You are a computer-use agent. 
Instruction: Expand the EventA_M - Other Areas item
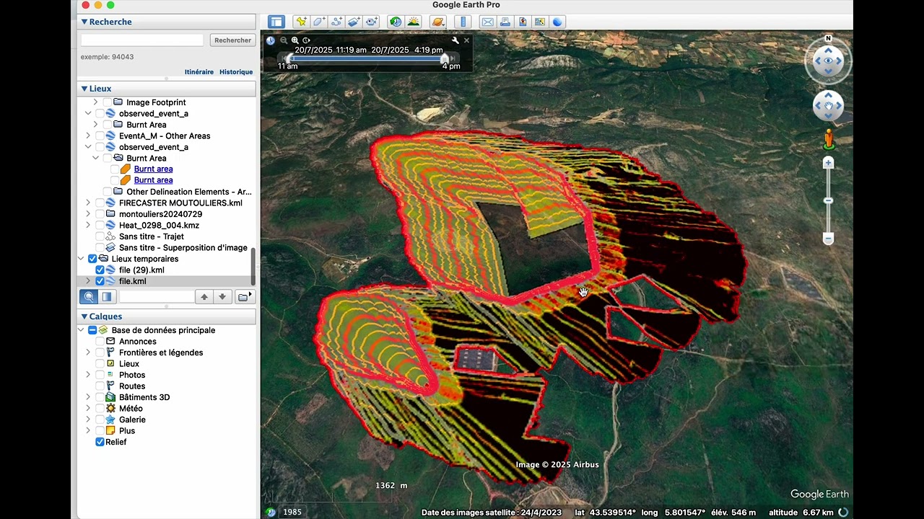coord(88,136)
